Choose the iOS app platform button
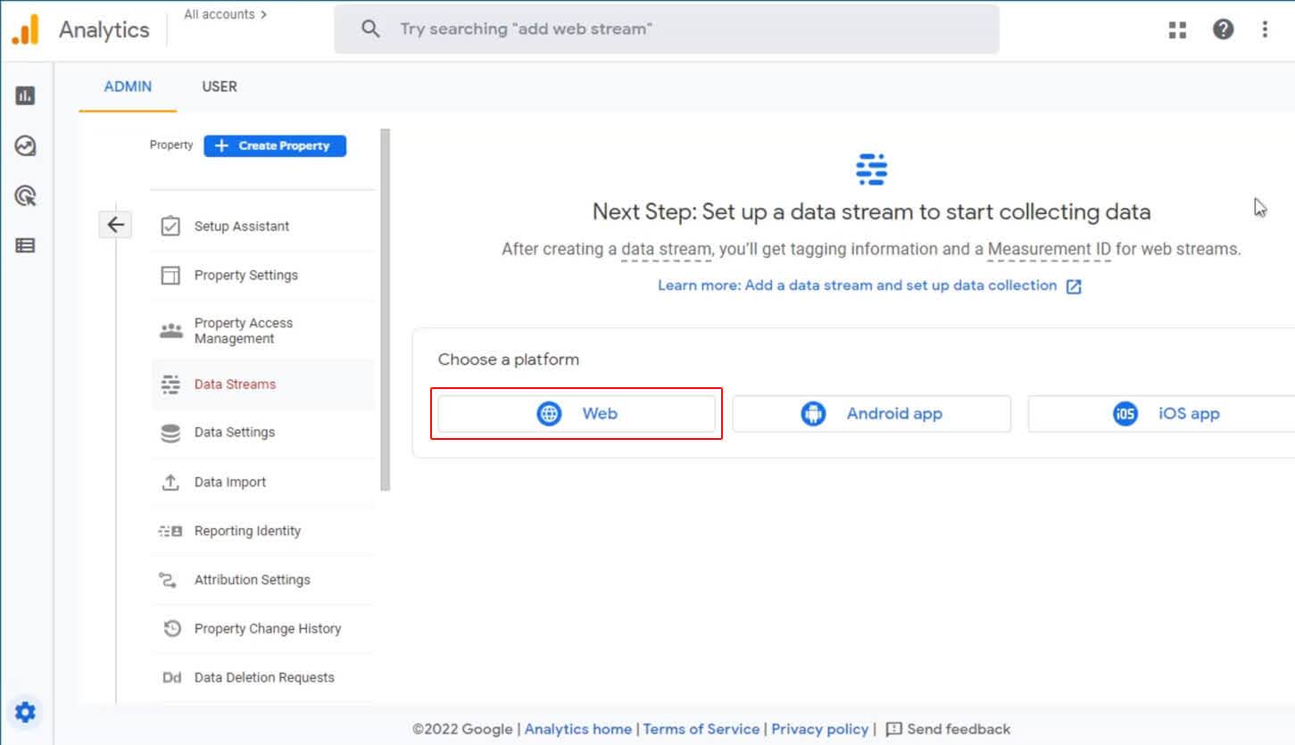The image size is (1295, 745). [x=1161, y=414]
